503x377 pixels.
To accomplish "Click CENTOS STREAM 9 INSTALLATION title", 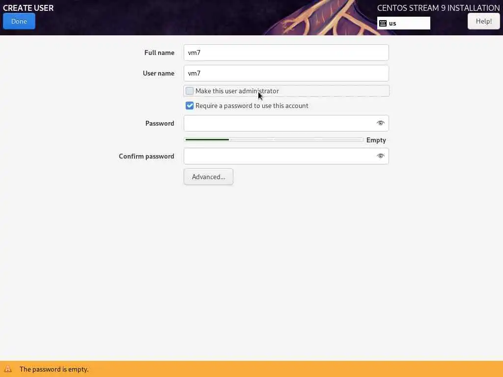I will tap(438, 8).
